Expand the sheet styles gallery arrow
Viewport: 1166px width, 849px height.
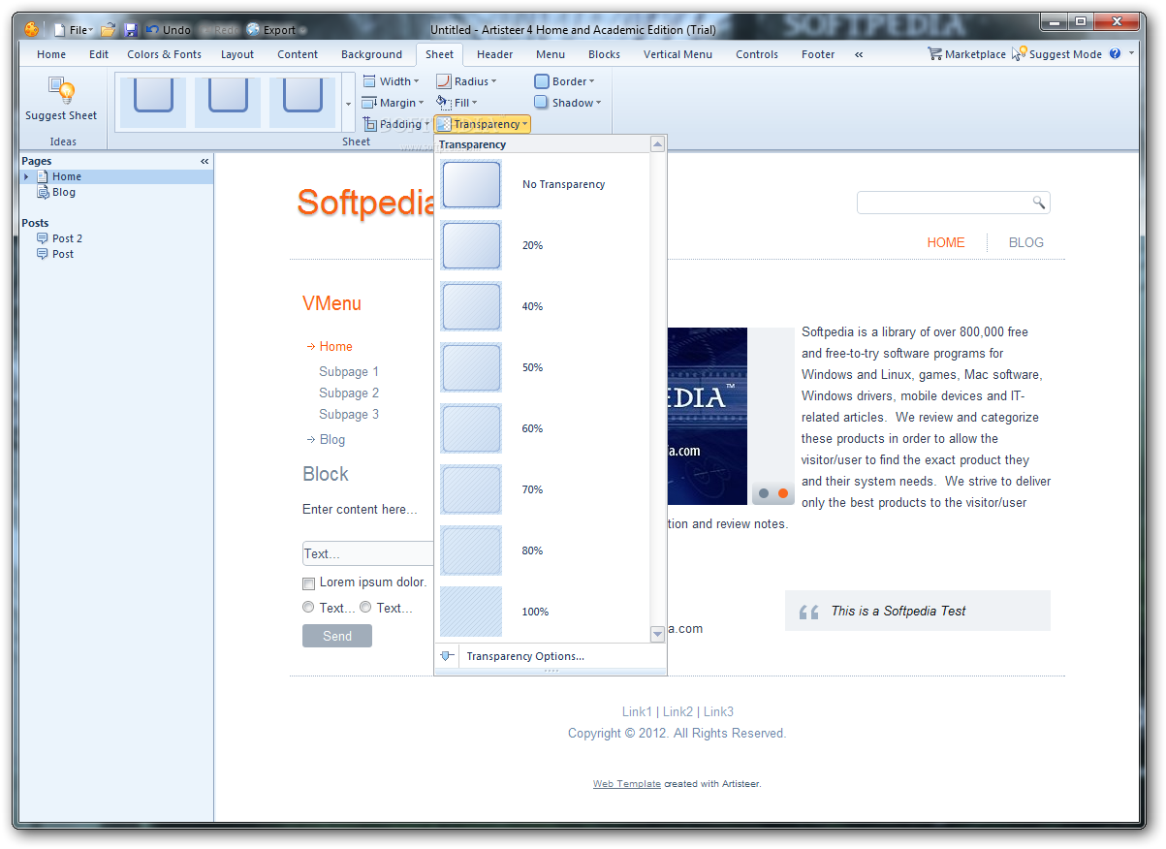click(x=348, y=103)
